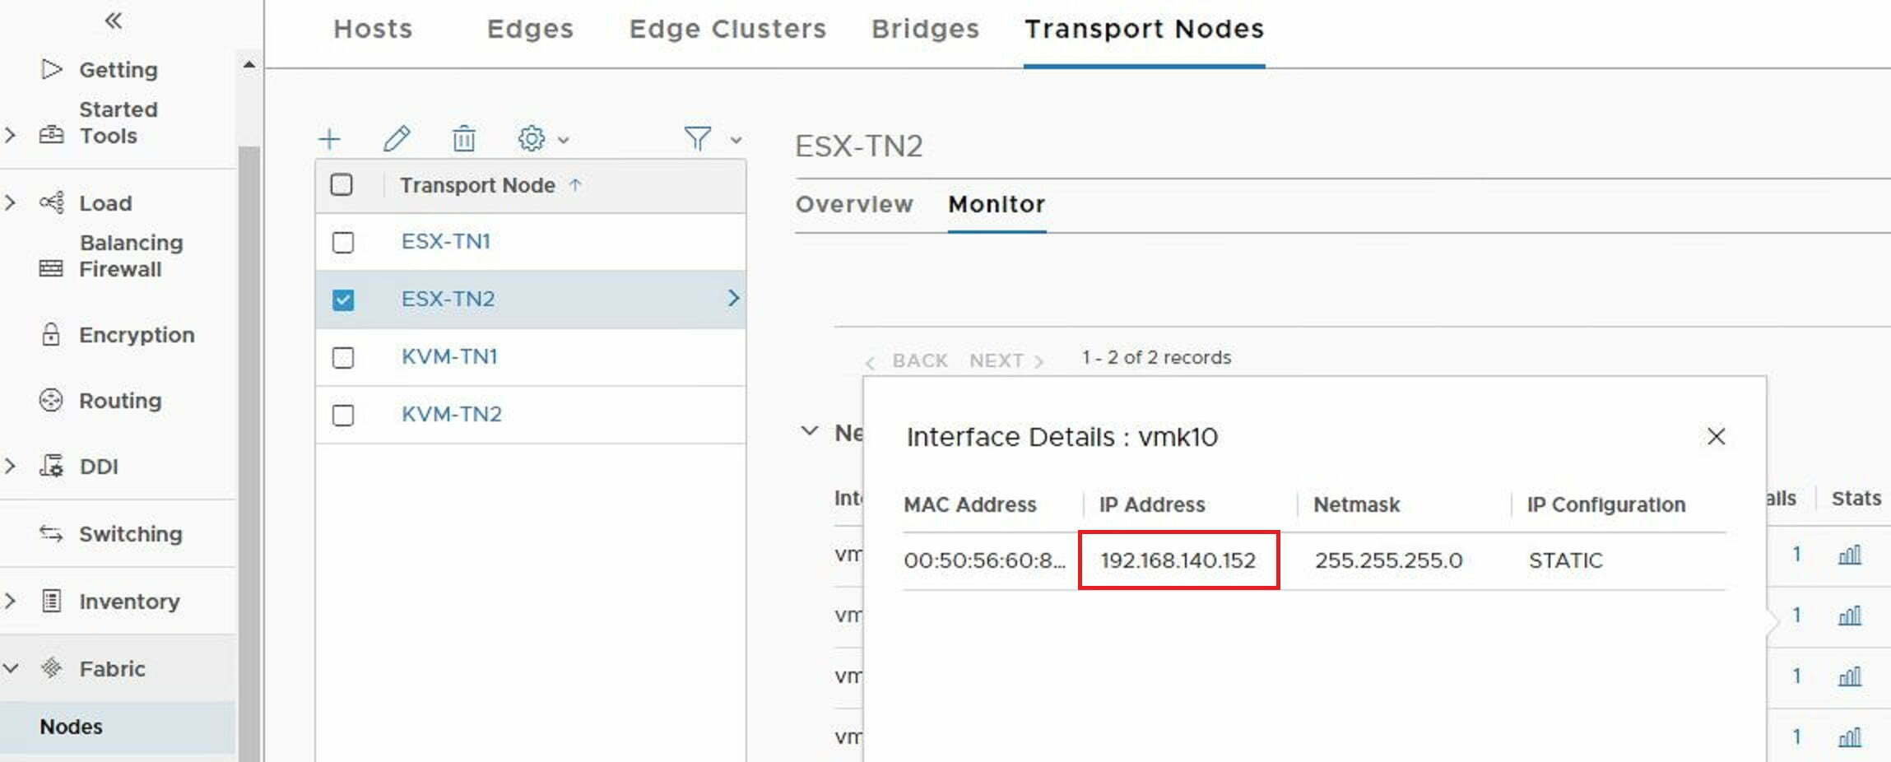Viewport: 1891px width, 762px height.
Task: Open the KVM-TN2 transport node link
Action: click(451, 414)
